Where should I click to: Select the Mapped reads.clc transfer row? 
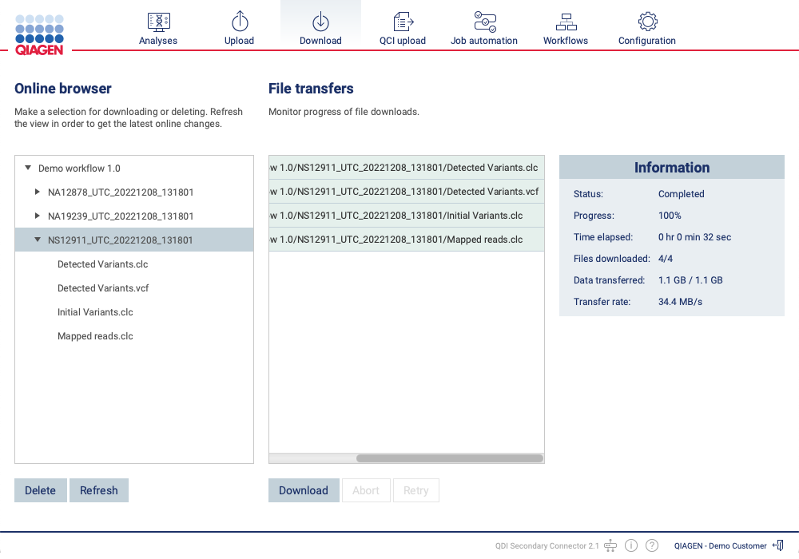pyautogui.click(x=406, y=239)
